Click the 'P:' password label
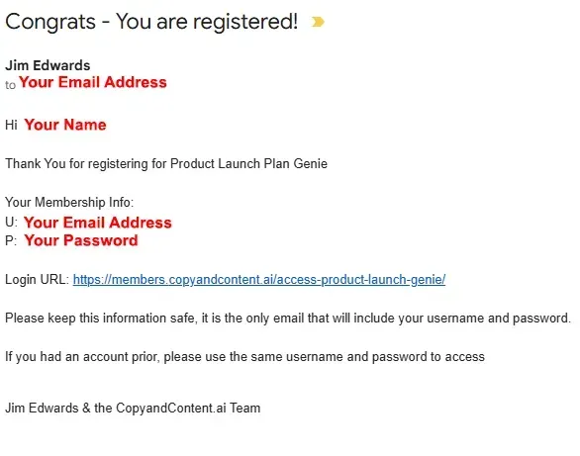580x456 pixels. point(11,241)
